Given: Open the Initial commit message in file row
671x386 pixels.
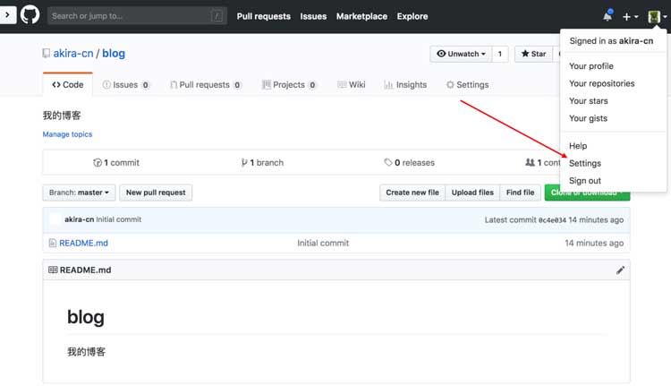Looking at the screenshot, I should [323, 243].
